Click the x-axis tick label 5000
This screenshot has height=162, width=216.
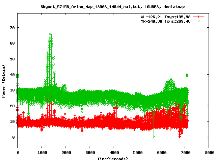(138, 153)
